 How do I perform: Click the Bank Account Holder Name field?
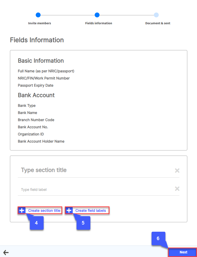point(41,141)
